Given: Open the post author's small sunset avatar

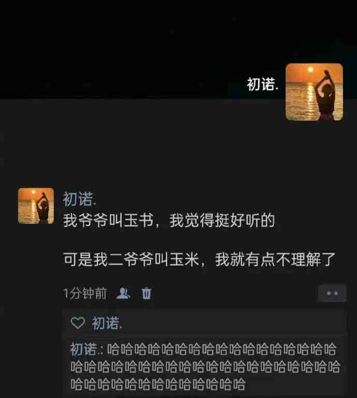Looking at the screenshot, I should (x=36, y=206).
